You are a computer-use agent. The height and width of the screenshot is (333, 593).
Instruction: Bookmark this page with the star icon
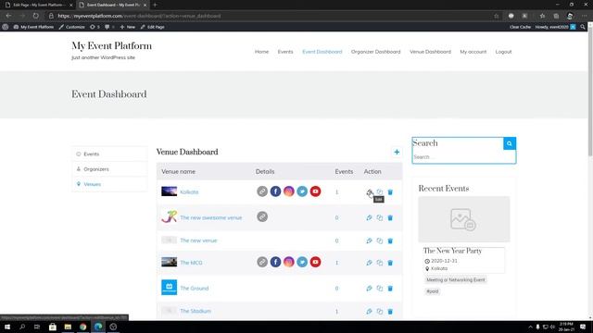coord(497,16)
